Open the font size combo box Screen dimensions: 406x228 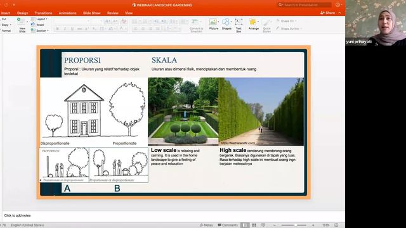point(96,21)
